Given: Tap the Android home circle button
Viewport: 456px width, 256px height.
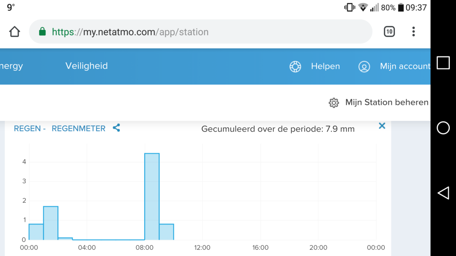Looking at the screenshot, I should (443, 128).
